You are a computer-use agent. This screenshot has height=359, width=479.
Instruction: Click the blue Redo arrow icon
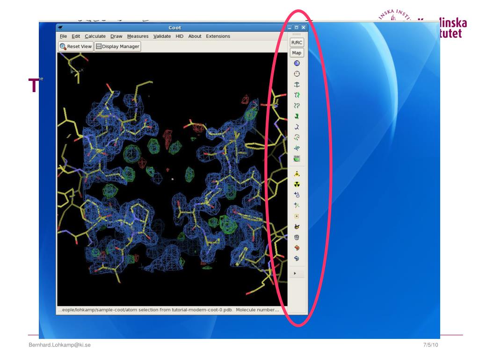point(297,258)
